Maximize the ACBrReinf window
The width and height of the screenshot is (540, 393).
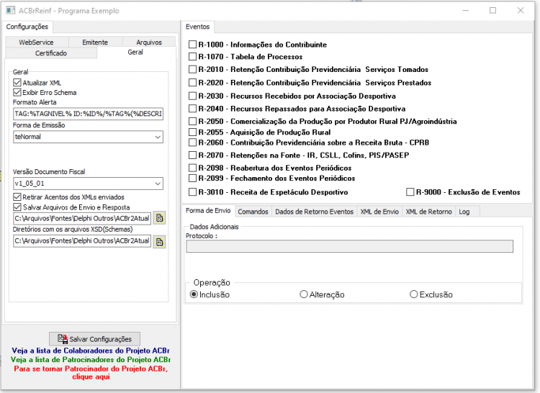[492, 11]
